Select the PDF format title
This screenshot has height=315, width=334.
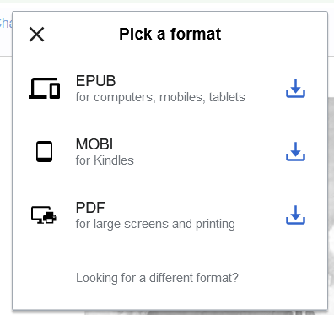(x=90, y=208)
